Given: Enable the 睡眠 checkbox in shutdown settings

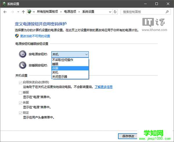Looking at the screenshot, I should click(x=20, y=93).
